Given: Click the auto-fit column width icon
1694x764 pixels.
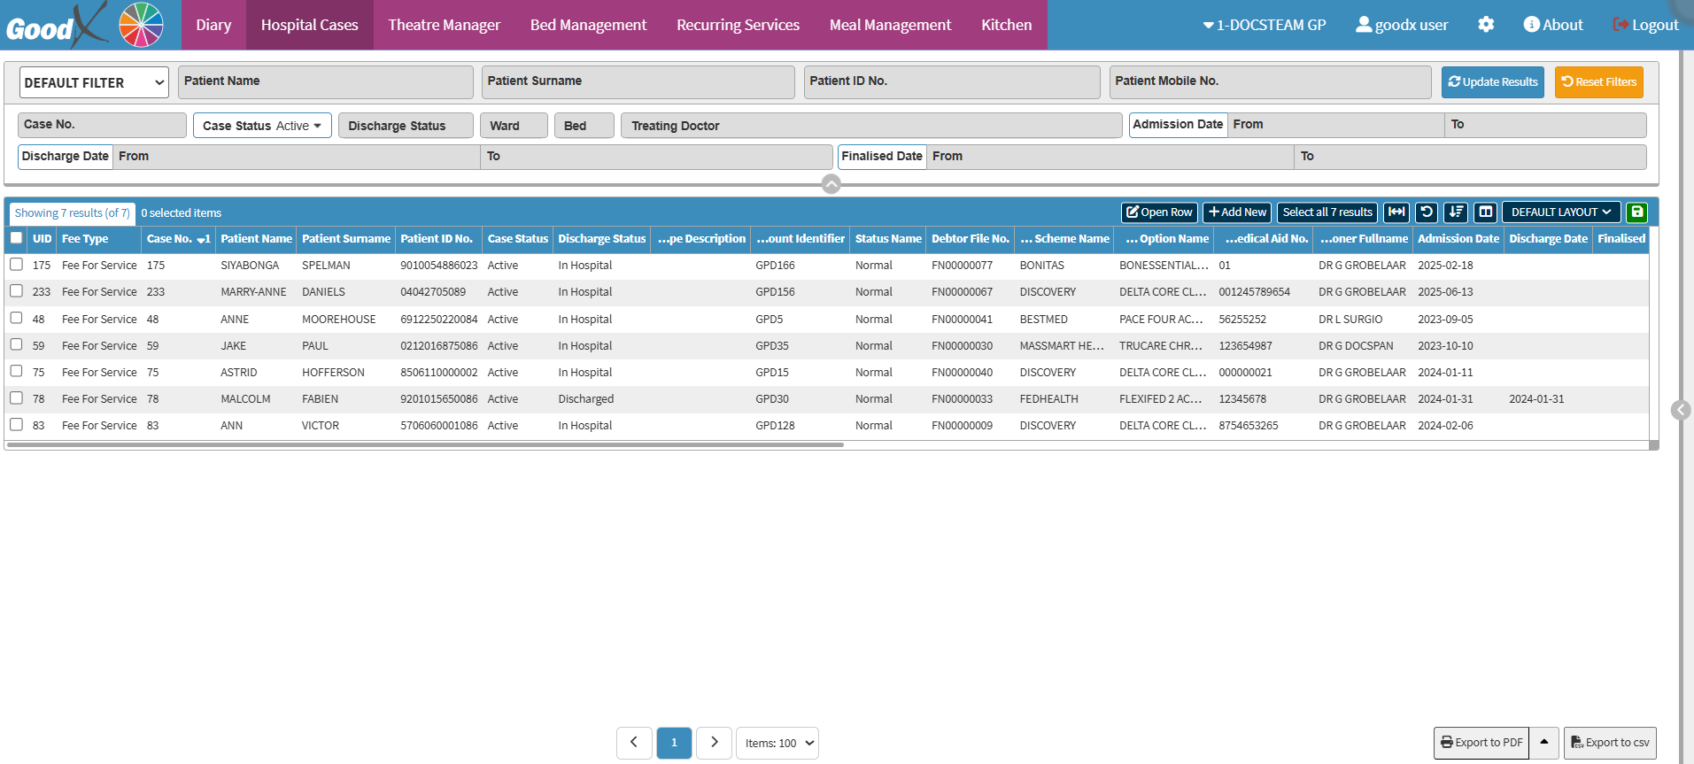Looking at the screenshot, I should (x=1396, y=212).
